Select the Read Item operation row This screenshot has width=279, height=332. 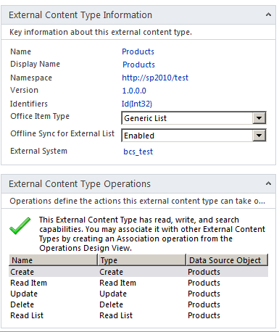138,283
